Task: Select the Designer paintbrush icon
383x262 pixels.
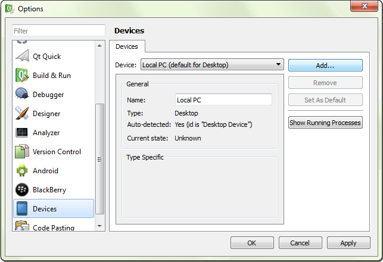Action: pyautogui.click(x=23, y=114)
